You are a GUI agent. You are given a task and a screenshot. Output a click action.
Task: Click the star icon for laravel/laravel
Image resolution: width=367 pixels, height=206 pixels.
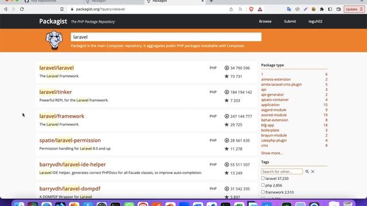pos(227,76)
